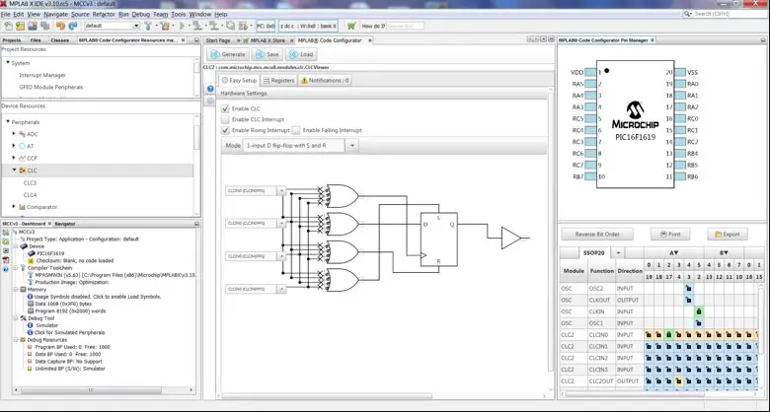Select CLC3 in Device Resources
Viewport: 770px width, 412px height.
(x=30, y=182)
